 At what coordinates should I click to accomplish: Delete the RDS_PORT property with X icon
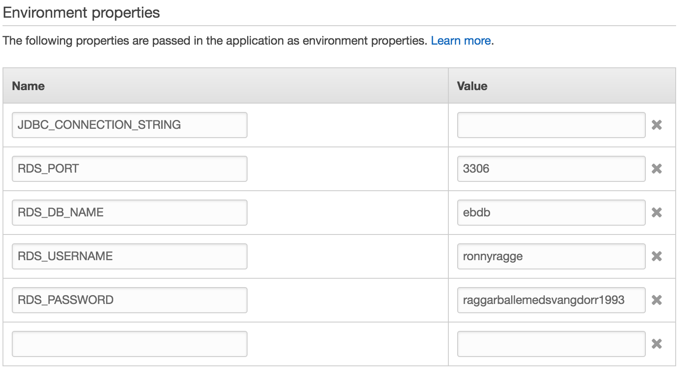click(x=657, y=169)
